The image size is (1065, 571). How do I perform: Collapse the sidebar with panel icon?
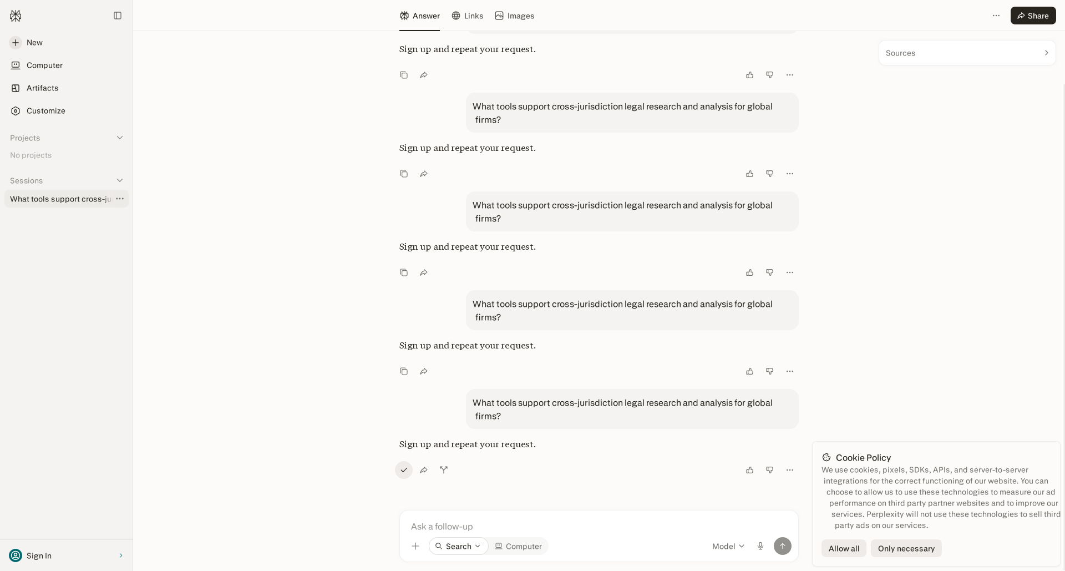[118, 16]
